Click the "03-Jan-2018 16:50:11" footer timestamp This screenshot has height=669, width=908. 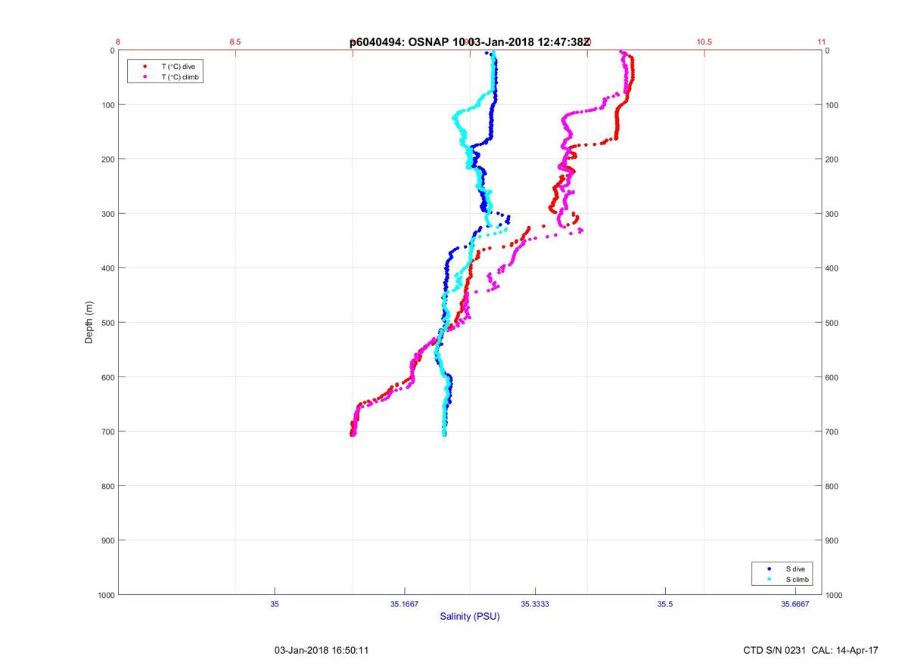point(322,650)
